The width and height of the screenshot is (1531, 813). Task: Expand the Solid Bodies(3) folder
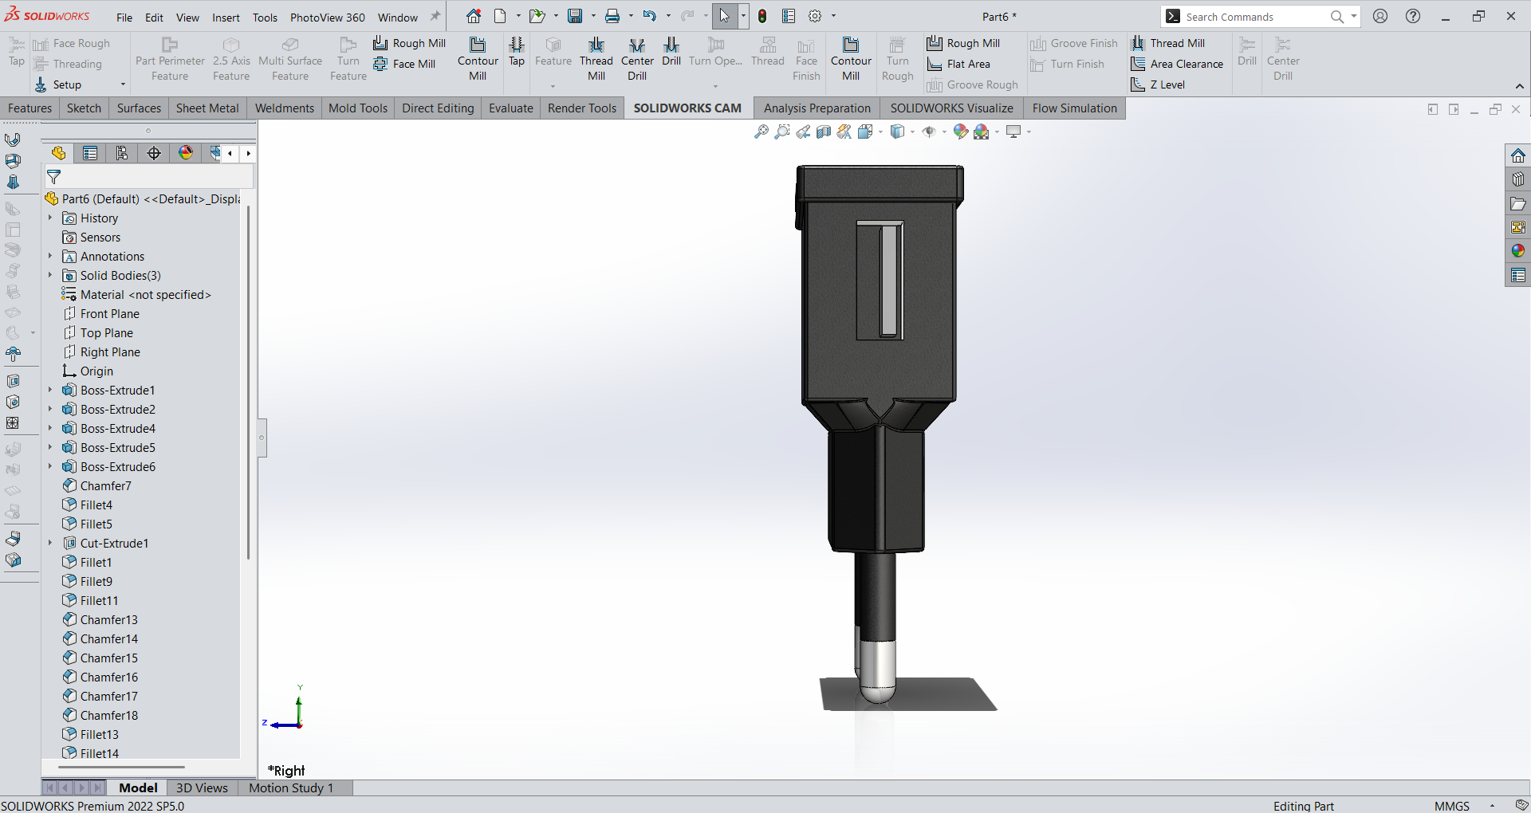click(50, 275)
